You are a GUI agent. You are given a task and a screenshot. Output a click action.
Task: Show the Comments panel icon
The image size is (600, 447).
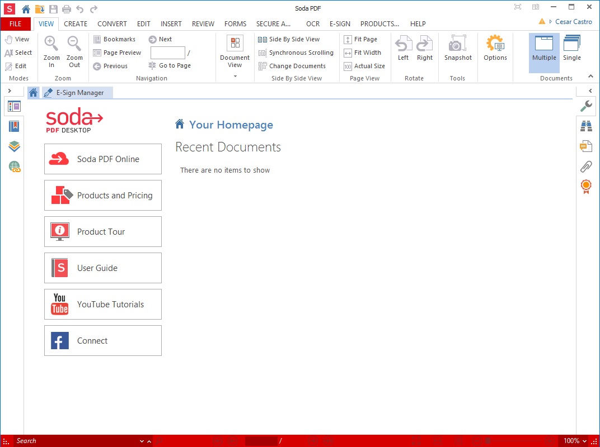[x=586, y=146]
